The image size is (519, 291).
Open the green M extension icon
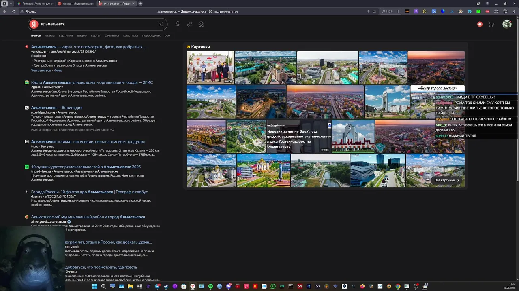[478, 11]
